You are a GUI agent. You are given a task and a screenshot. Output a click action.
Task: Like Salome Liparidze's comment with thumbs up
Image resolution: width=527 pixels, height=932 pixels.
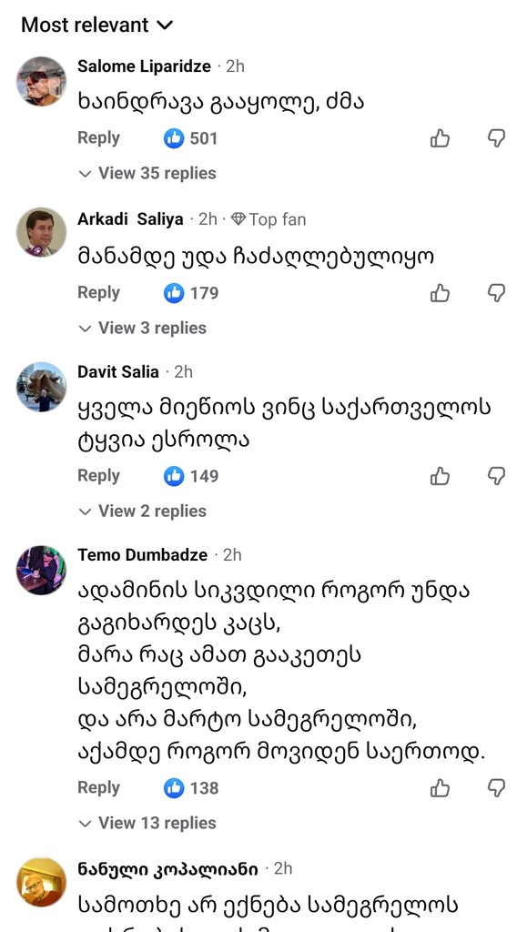(441, 138)
